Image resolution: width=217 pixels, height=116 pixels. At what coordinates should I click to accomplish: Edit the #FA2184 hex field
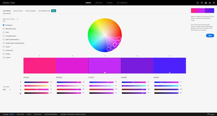click(39, 78)
